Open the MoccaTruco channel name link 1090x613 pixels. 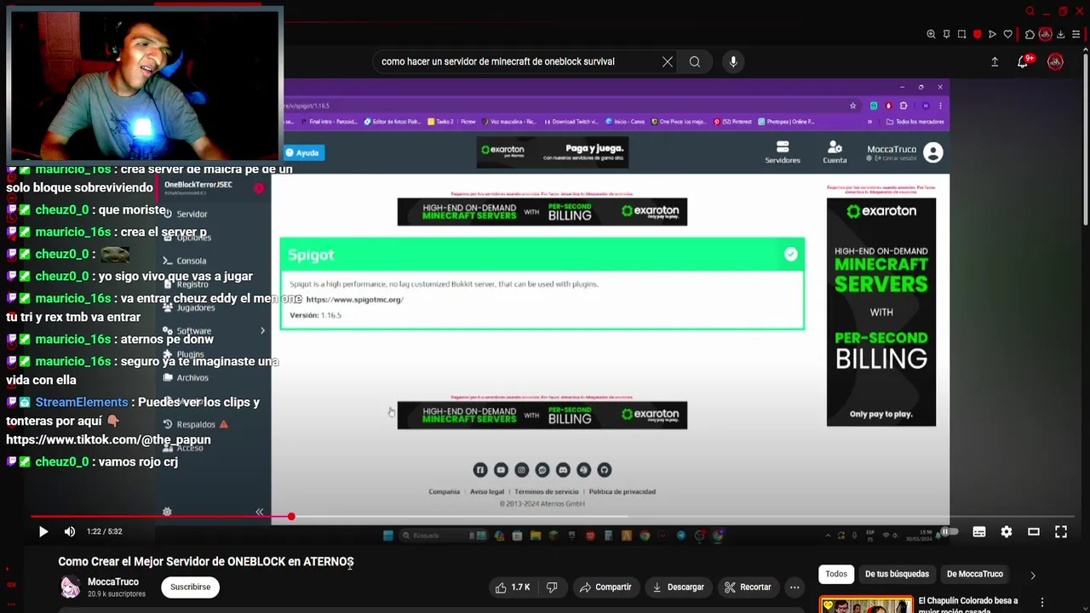[113, 582]
